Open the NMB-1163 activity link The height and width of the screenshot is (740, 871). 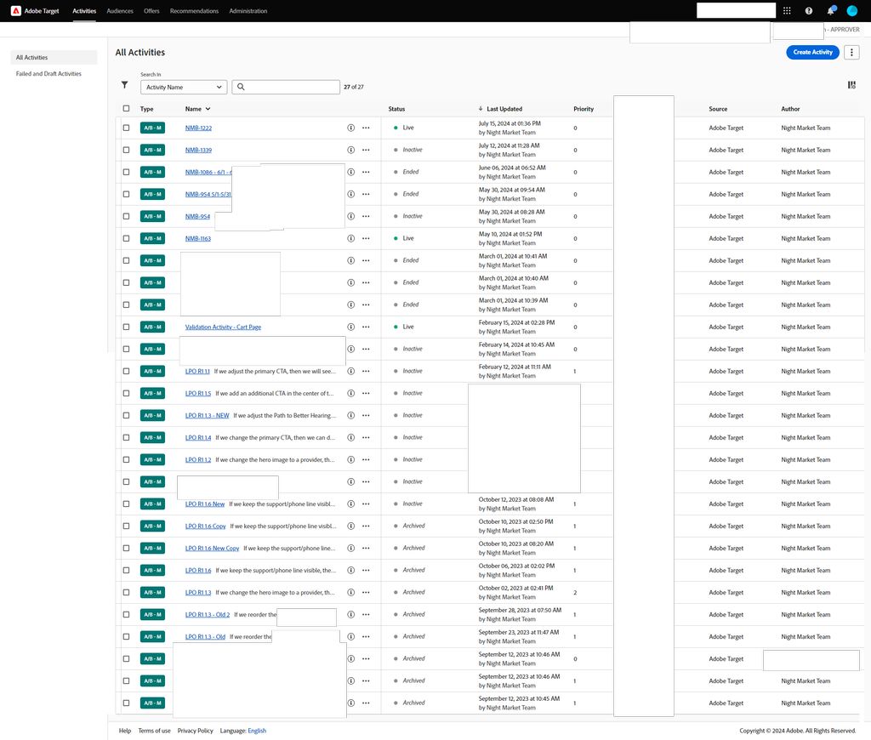pyautogui.click(x=198, y=239)
